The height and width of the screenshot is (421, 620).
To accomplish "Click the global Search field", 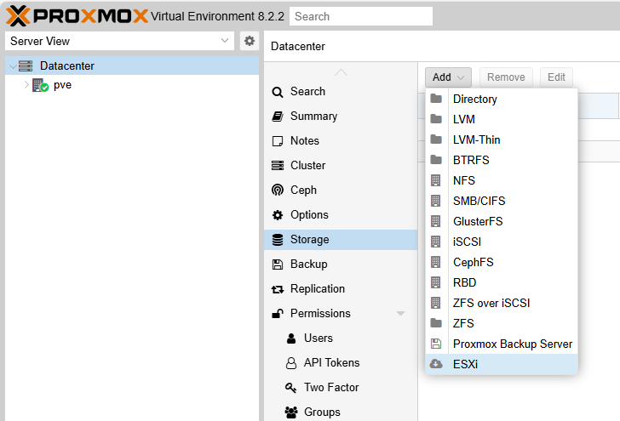I will click(360, 16).
